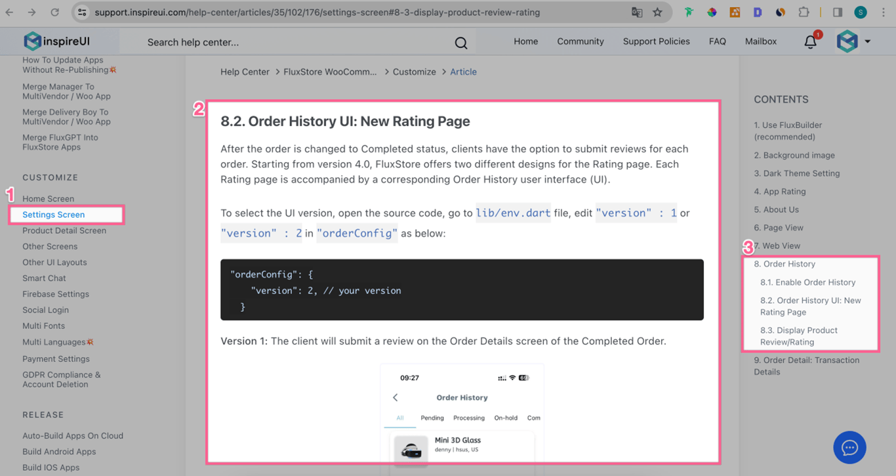
Task: Click the Help Center breadcrumb
Action: [x=245, y=72]
